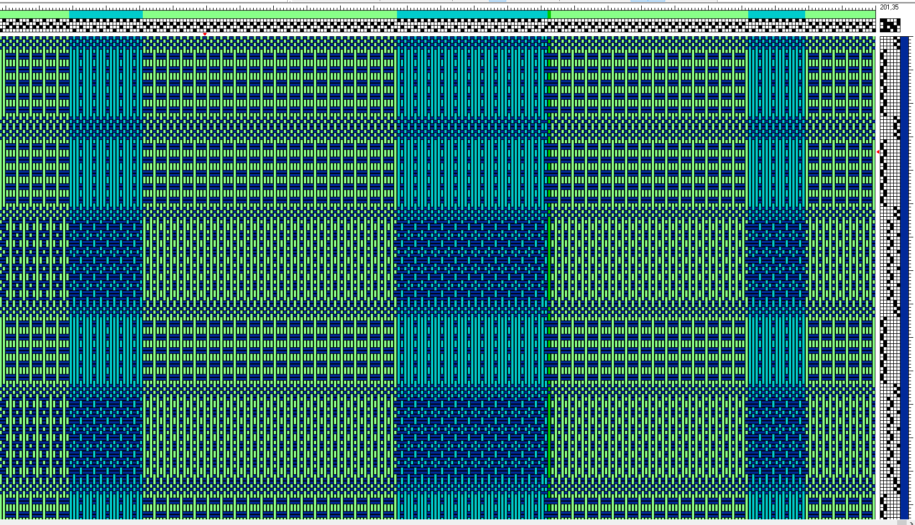Click the tie-up grid beside the threading
This screenshot has width=915, height=525.
pos(890,25)
